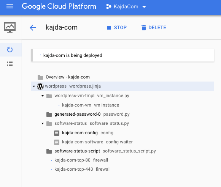The height and width of the screenshot is (187, 221).
Task: Collapse the wordpress tree node
Action: [x=34, y=86]
